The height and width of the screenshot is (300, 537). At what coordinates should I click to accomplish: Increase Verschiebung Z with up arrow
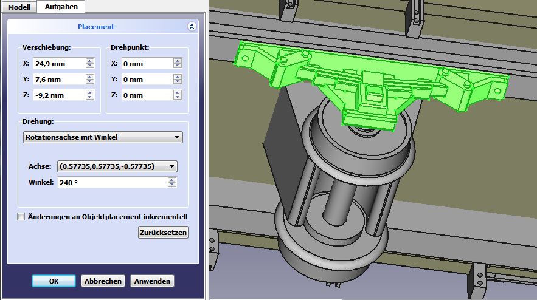90,92
